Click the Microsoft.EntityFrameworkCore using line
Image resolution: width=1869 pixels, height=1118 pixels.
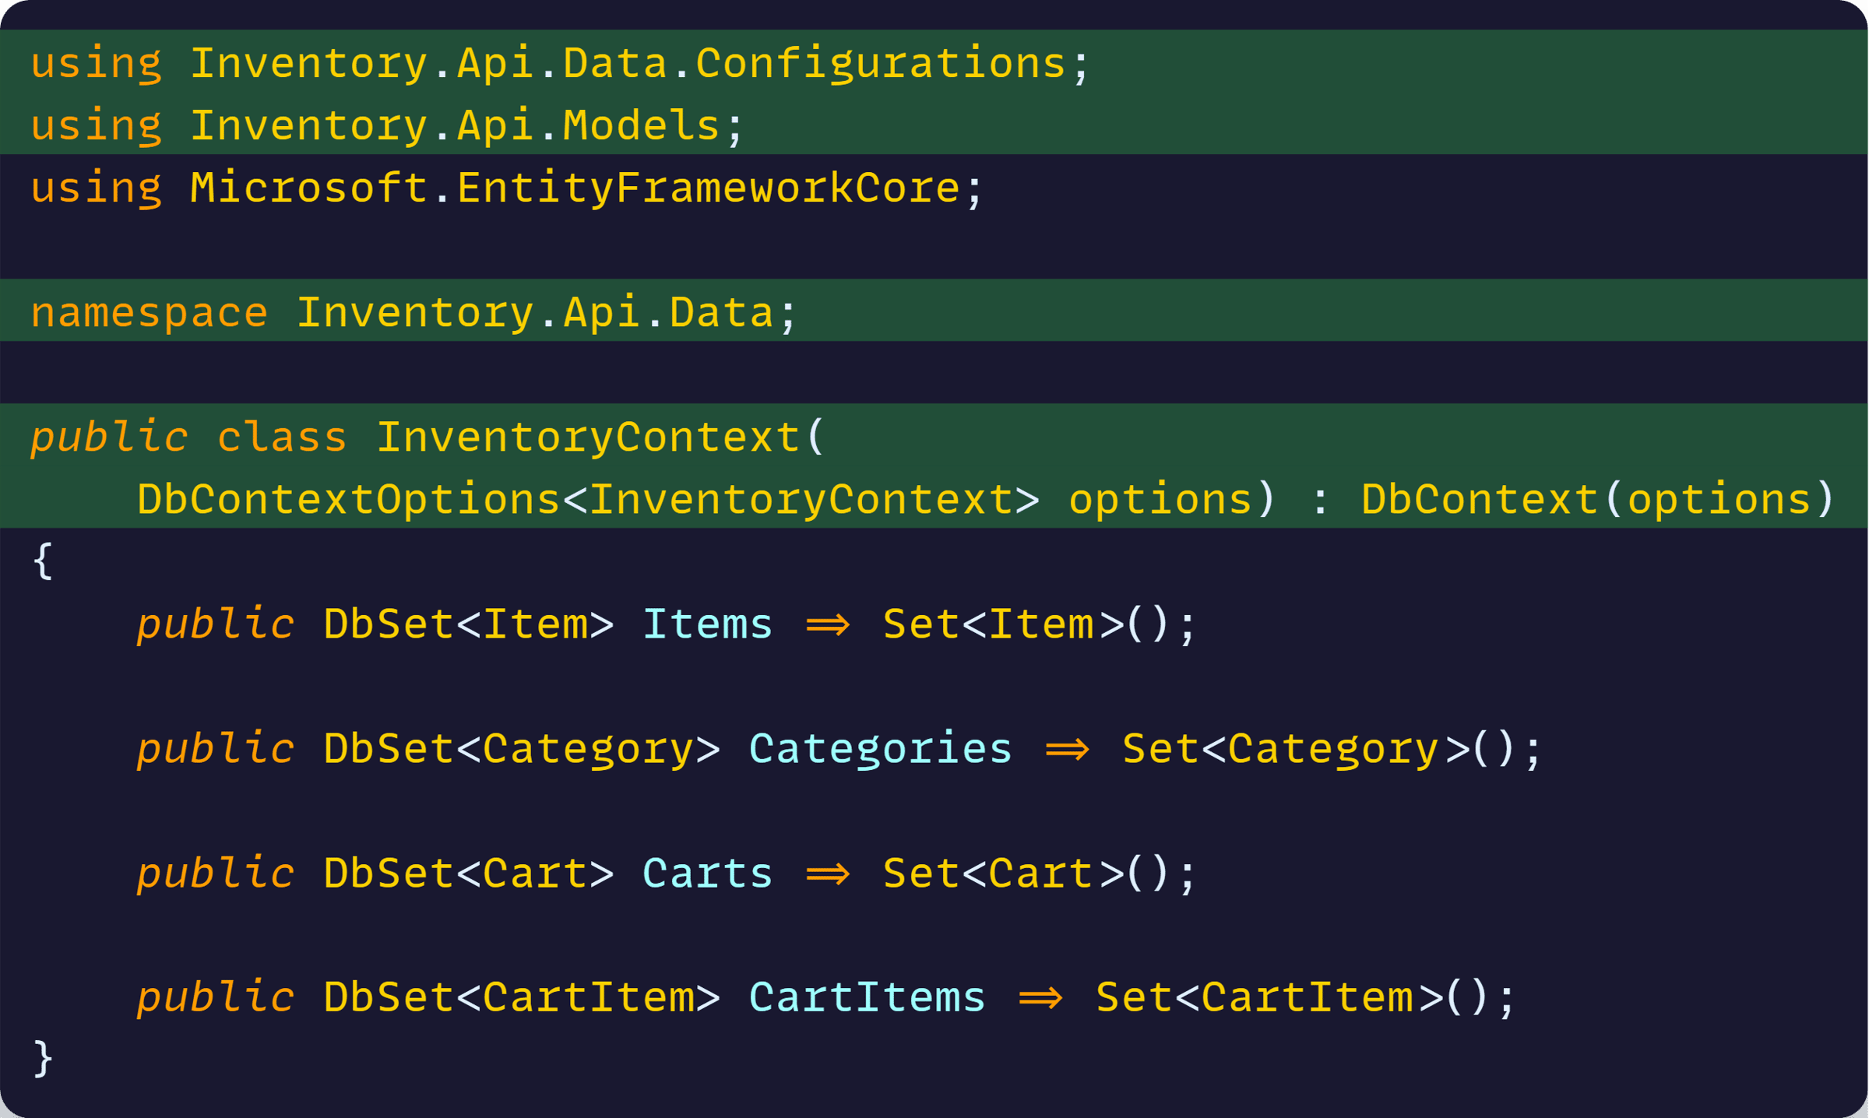coord(508,188)
